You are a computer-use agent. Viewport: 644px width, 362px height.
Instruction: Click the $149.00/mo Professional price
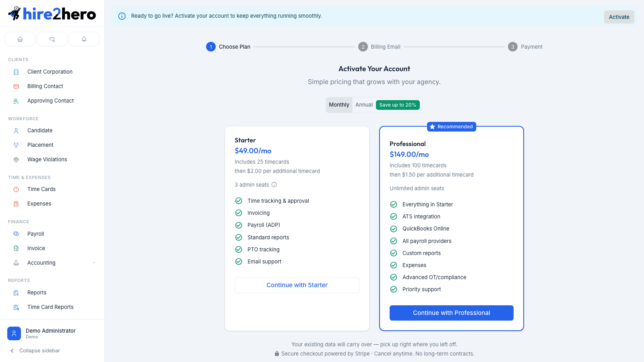[409, 154]
